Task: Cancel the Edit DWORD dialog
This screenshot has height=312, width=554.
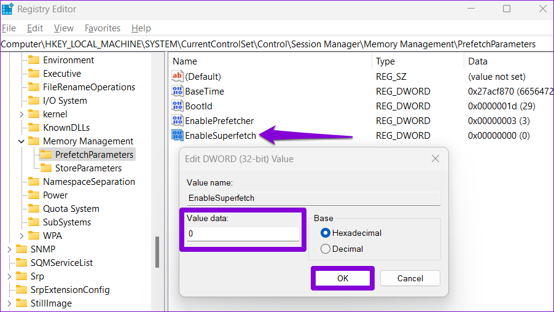Action: [410, 278]
